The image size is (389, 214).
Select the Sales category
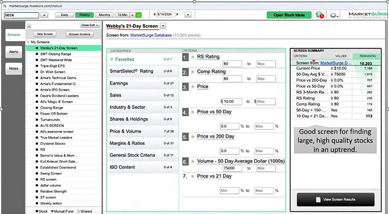click(143, 95)
